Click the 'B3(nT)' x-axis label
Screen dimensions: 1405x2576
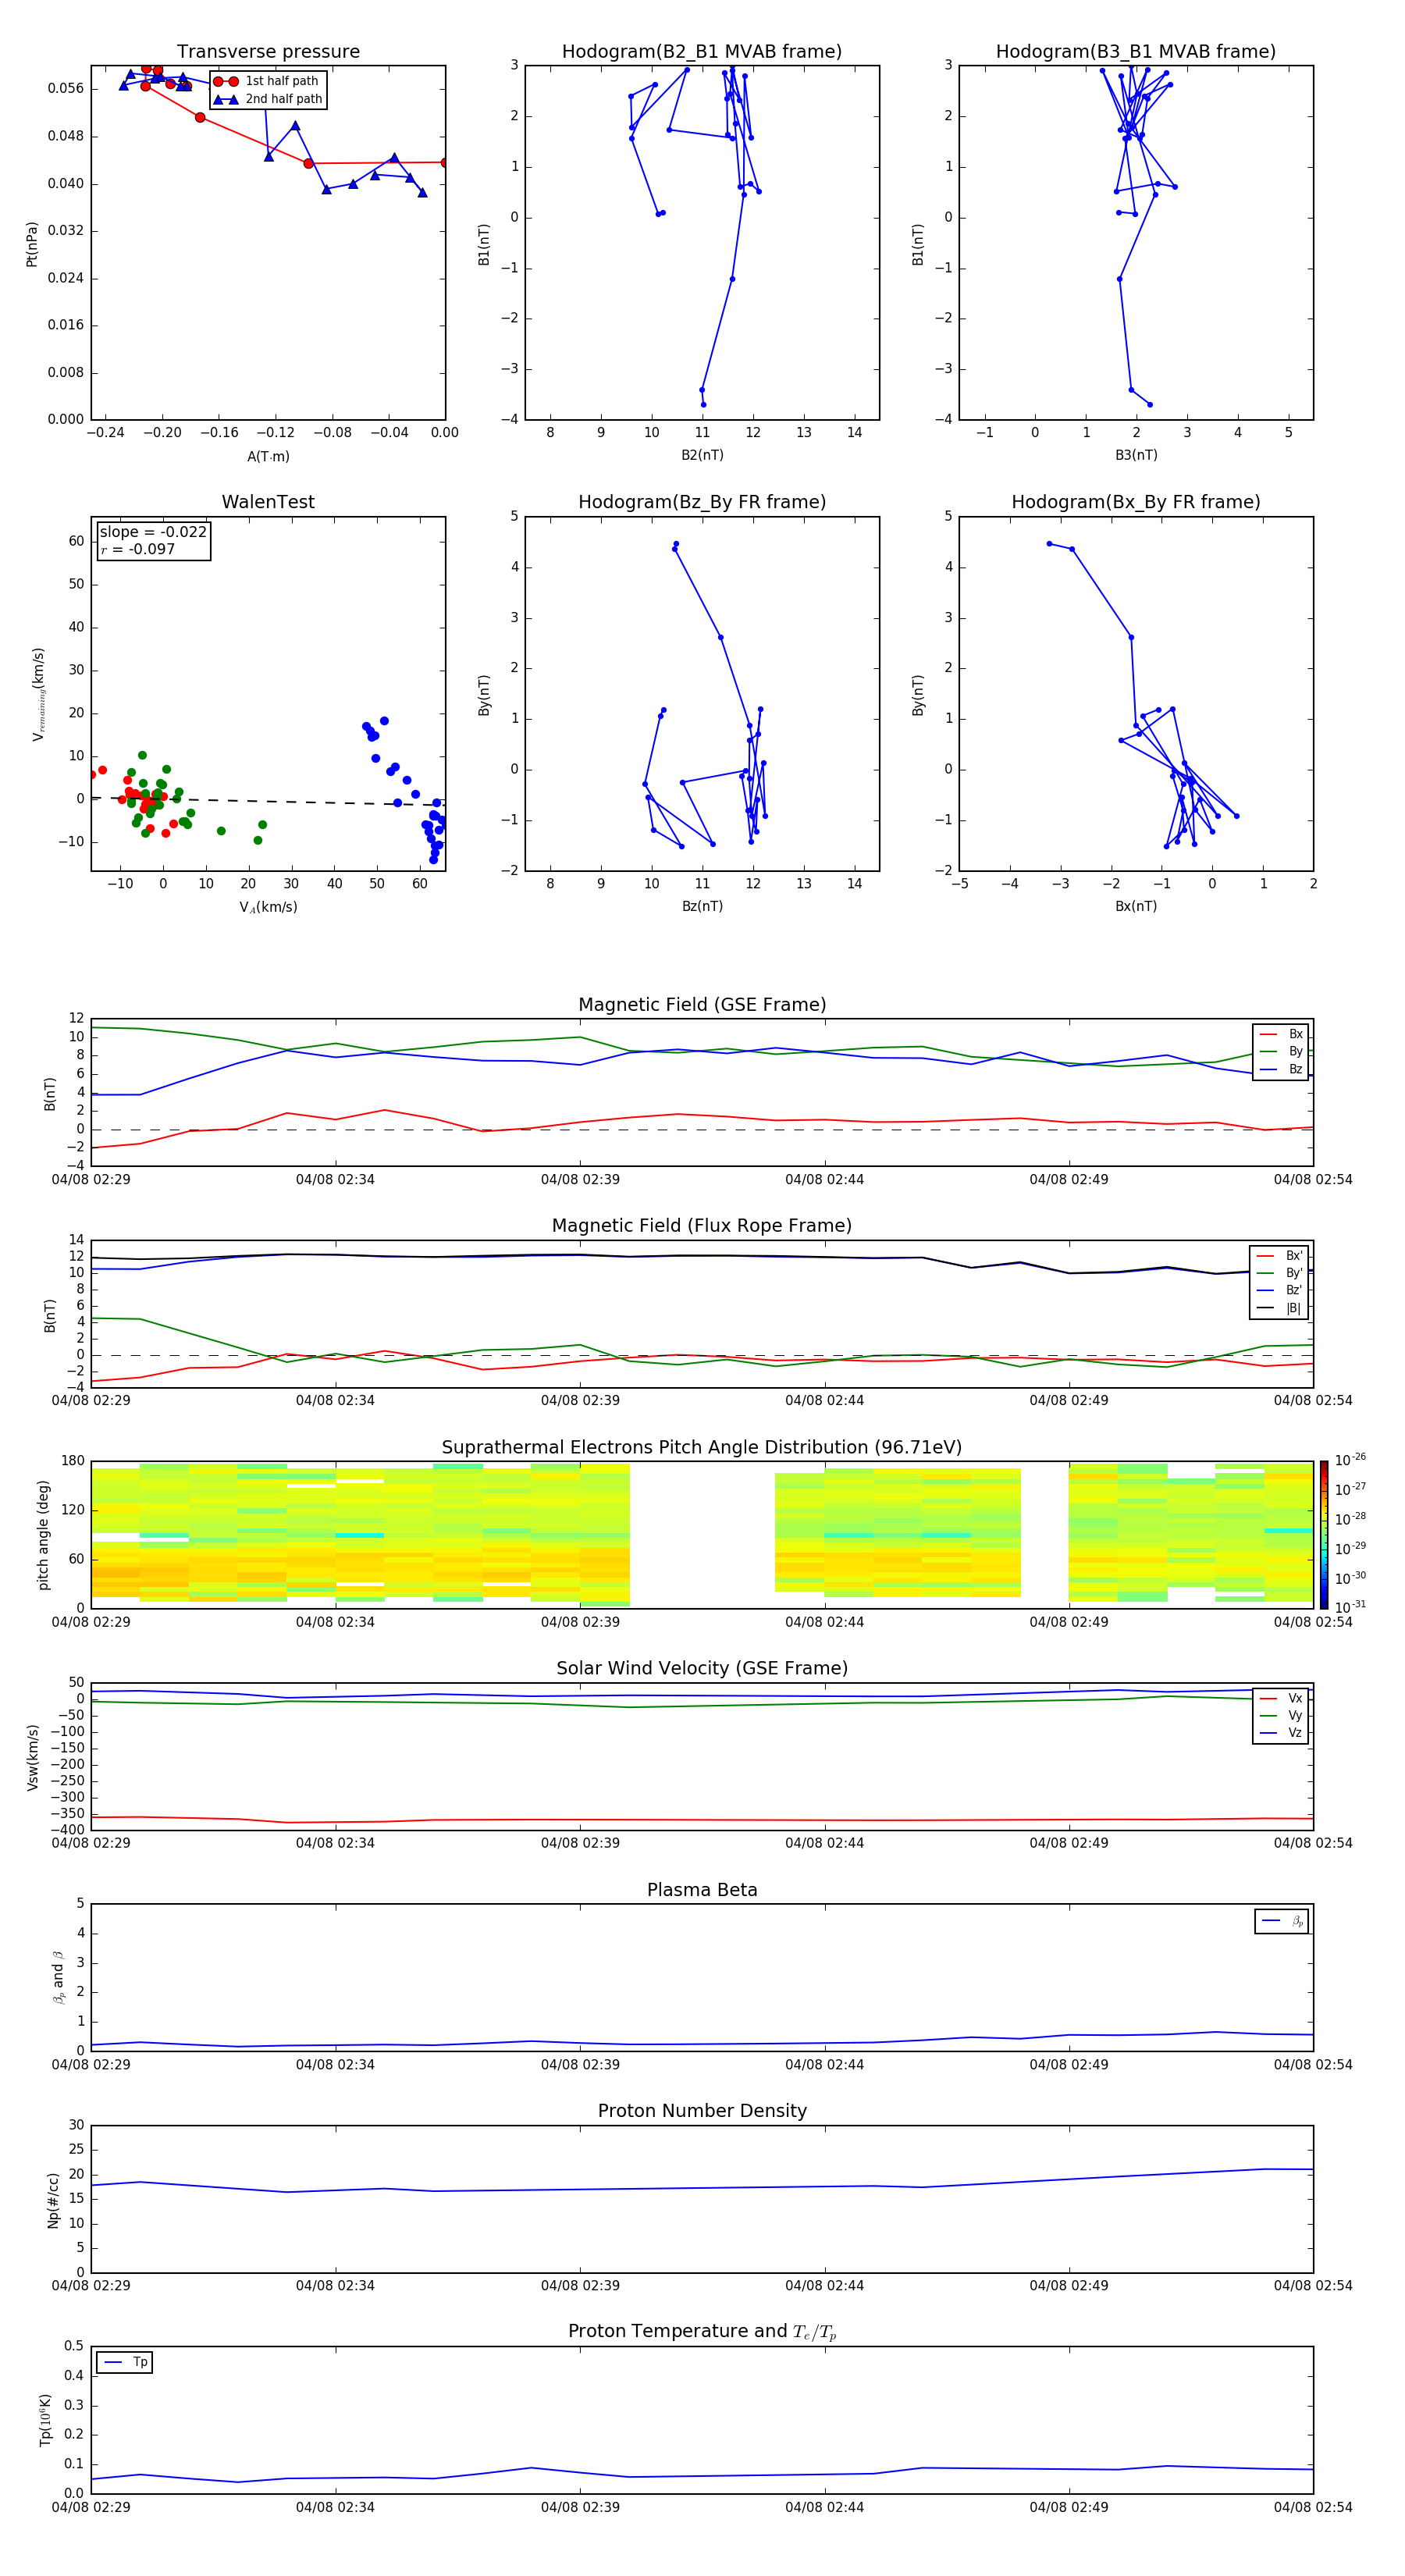(x=1136, y=455)
